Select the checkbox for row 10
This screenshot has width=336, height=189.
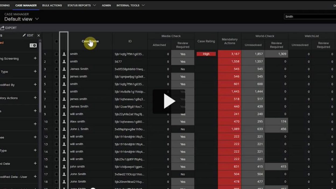point(56,122)
